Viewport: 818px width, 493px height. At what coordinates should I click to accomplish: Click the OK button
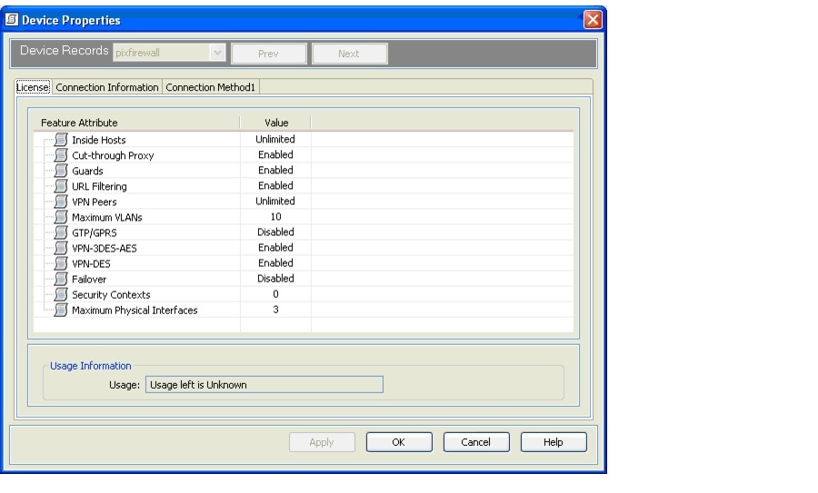coord(399,442)
